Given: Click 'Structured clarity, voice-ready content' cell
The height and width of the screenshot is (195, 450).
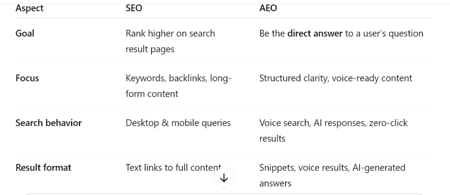Looking at the screenshot, I should [x=335, y=78].
